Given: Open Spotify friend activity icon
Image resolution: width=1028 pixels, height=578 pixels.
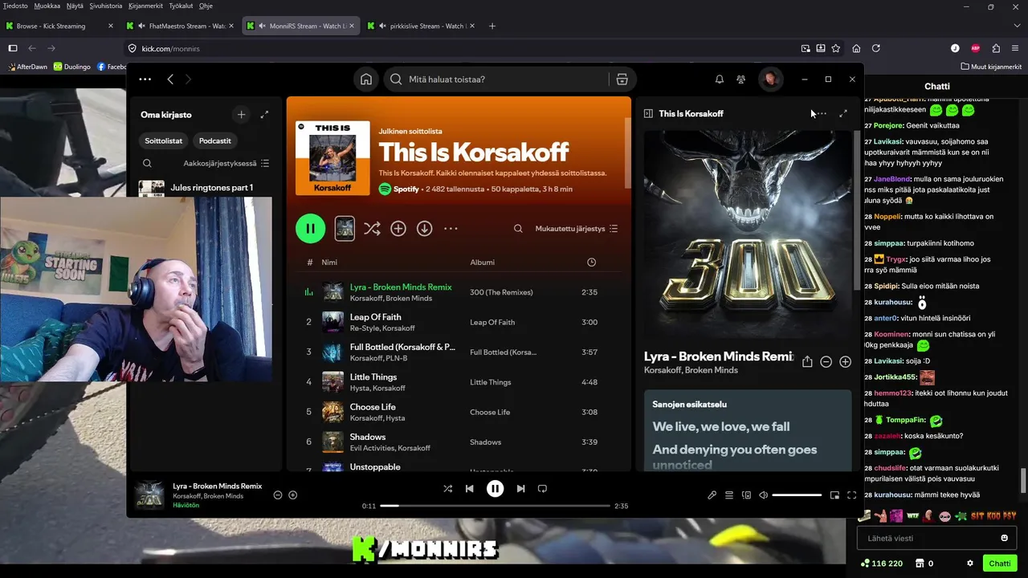Looking at the screenshot, I should [x=741, y=79].
